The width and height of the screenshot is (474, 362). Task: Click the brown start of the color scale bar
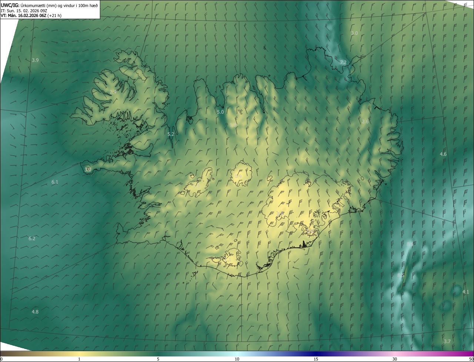pyautogui.click(x=4, y=354)
